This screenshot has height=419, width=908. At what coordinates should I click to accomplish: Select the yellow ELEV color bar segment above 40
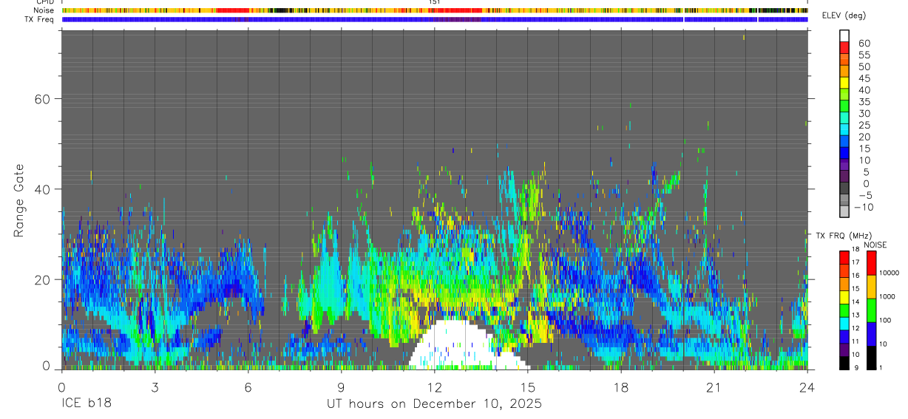[x=844, y=83]
